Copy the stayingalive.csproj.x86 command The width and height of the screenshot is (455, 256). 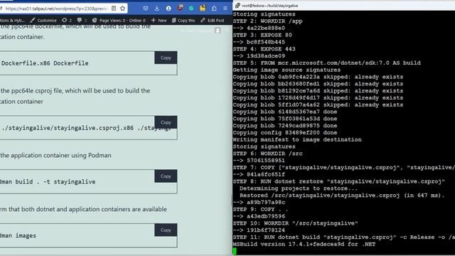166,122
